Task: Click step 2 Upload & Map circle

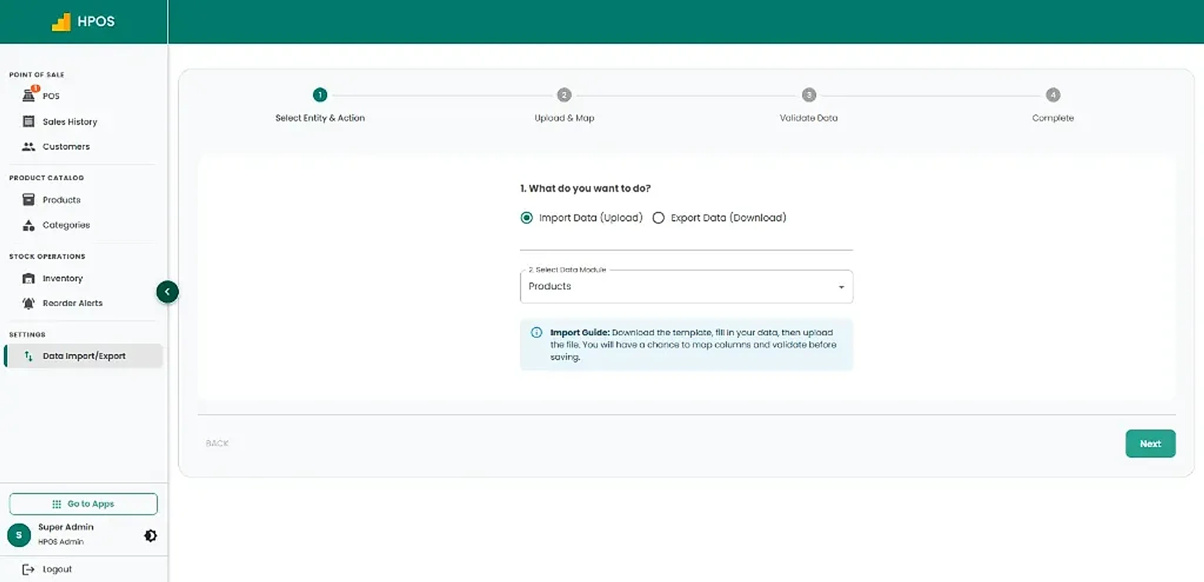Action: [564, 95]
